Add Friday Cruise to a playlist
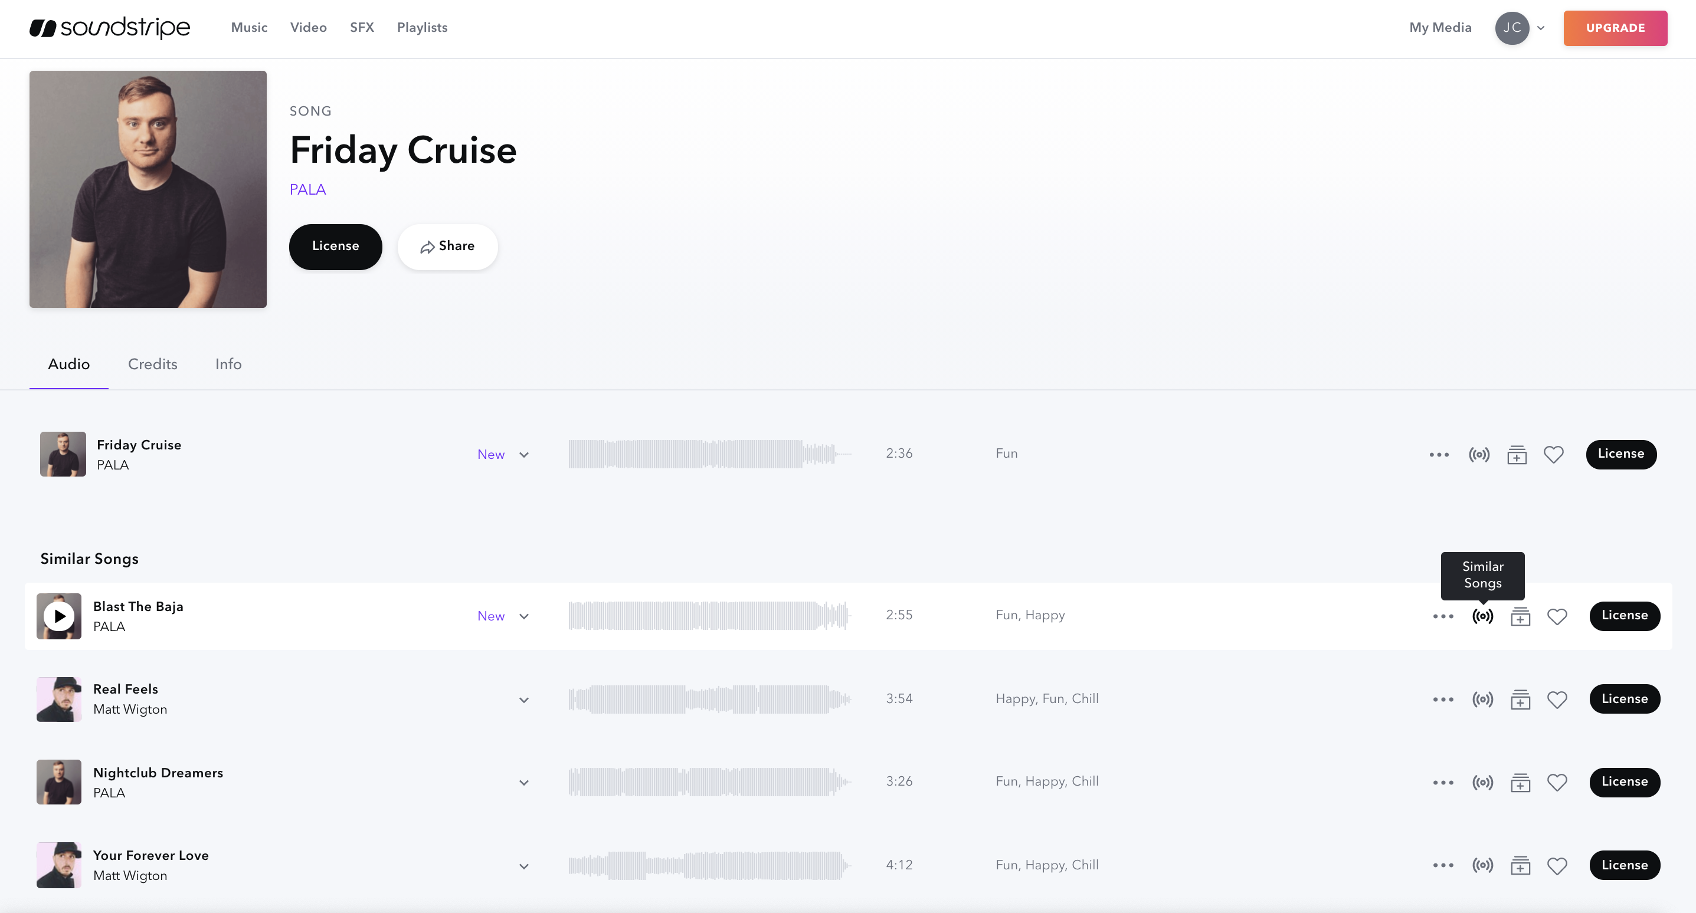The image size is (1696, 913). pos(1516,454)
